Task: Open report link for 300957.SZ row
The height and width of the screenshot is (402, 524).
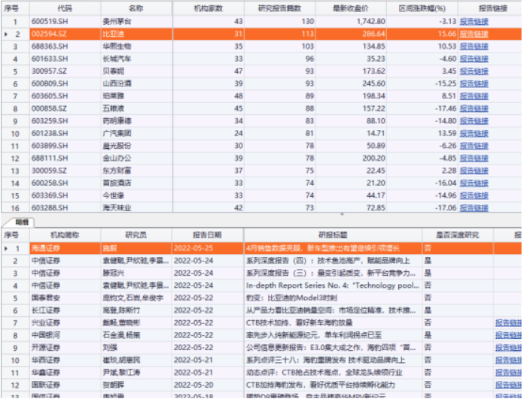Action: (474, 71)
